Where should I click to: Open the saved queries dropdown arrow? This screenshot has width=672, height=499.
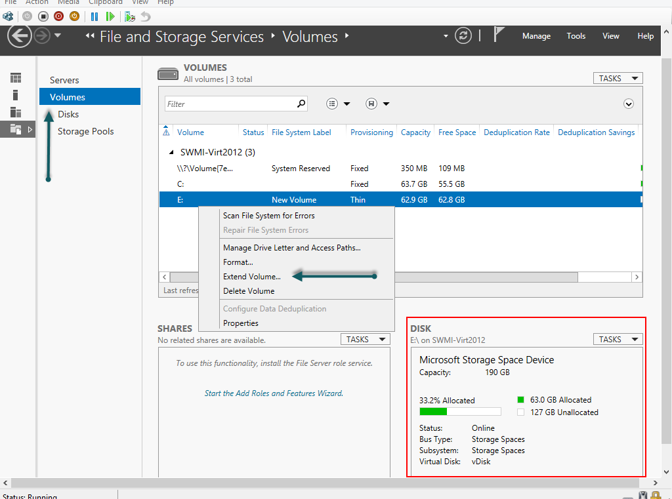click(x=386, y=104)
